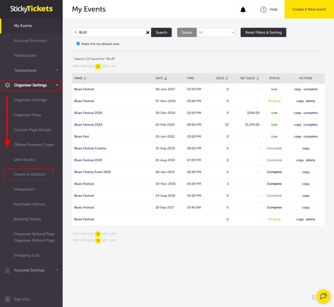
Task: Expand Personal Settings section arrow
Action: [57, 269]
